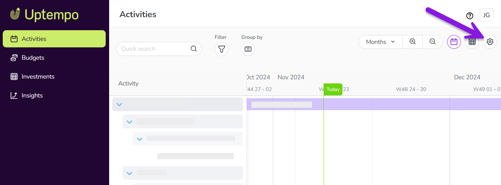This screenshot has height=185, width=501.
Task: Switch to the spreadsheet grid view
Action: (472, 42)
